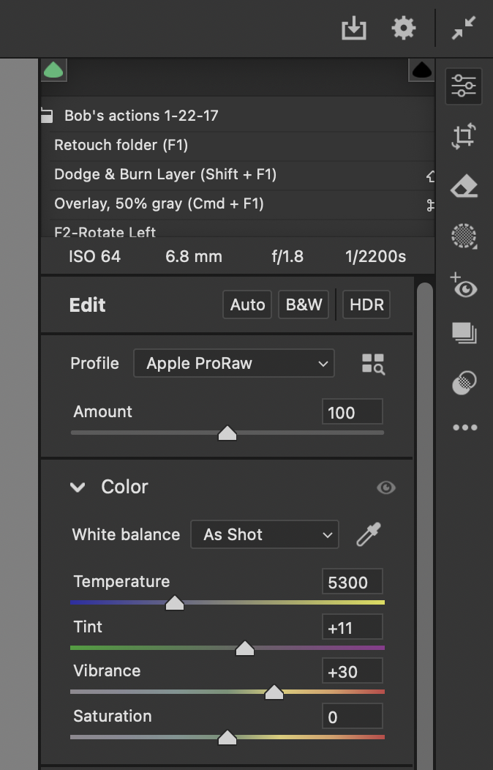Select the Healing eraser tool
Screen dimensions: 493x770
pos(464,187)
